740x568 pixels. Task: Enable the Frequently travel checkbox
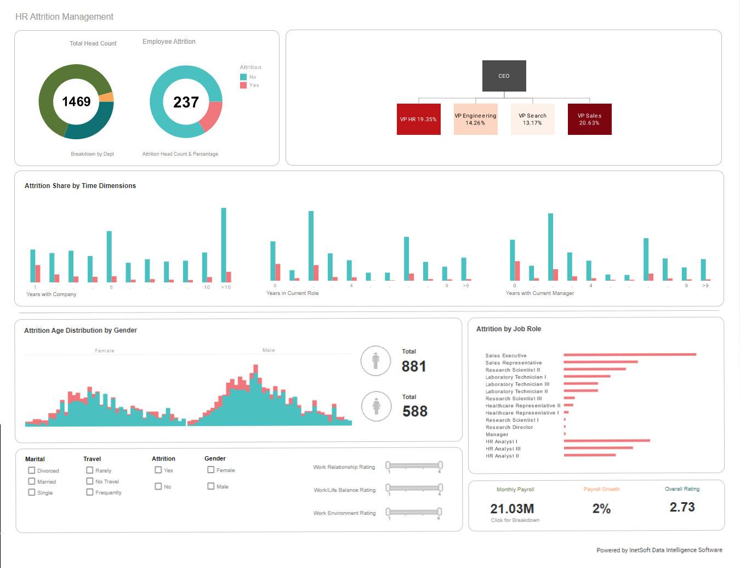click(90, 492)
